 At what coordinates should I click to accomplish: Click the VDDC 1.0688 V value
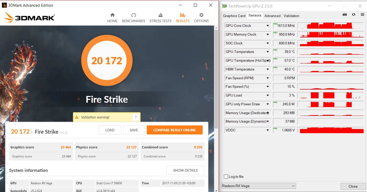[284, 130]
